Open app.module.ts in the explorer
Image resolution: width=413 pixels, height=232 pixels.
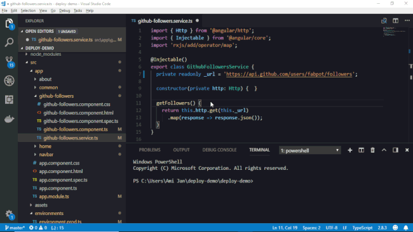(x=54, y=197)
